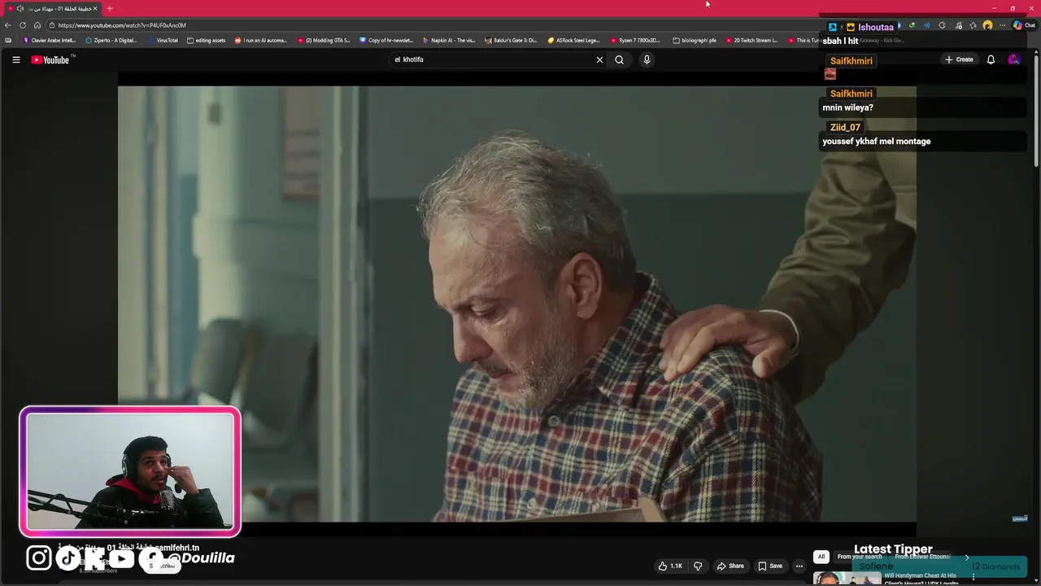
Task: Open the 'ASRock Steel Lege...' bookmark
Action: tap(574, 40)
